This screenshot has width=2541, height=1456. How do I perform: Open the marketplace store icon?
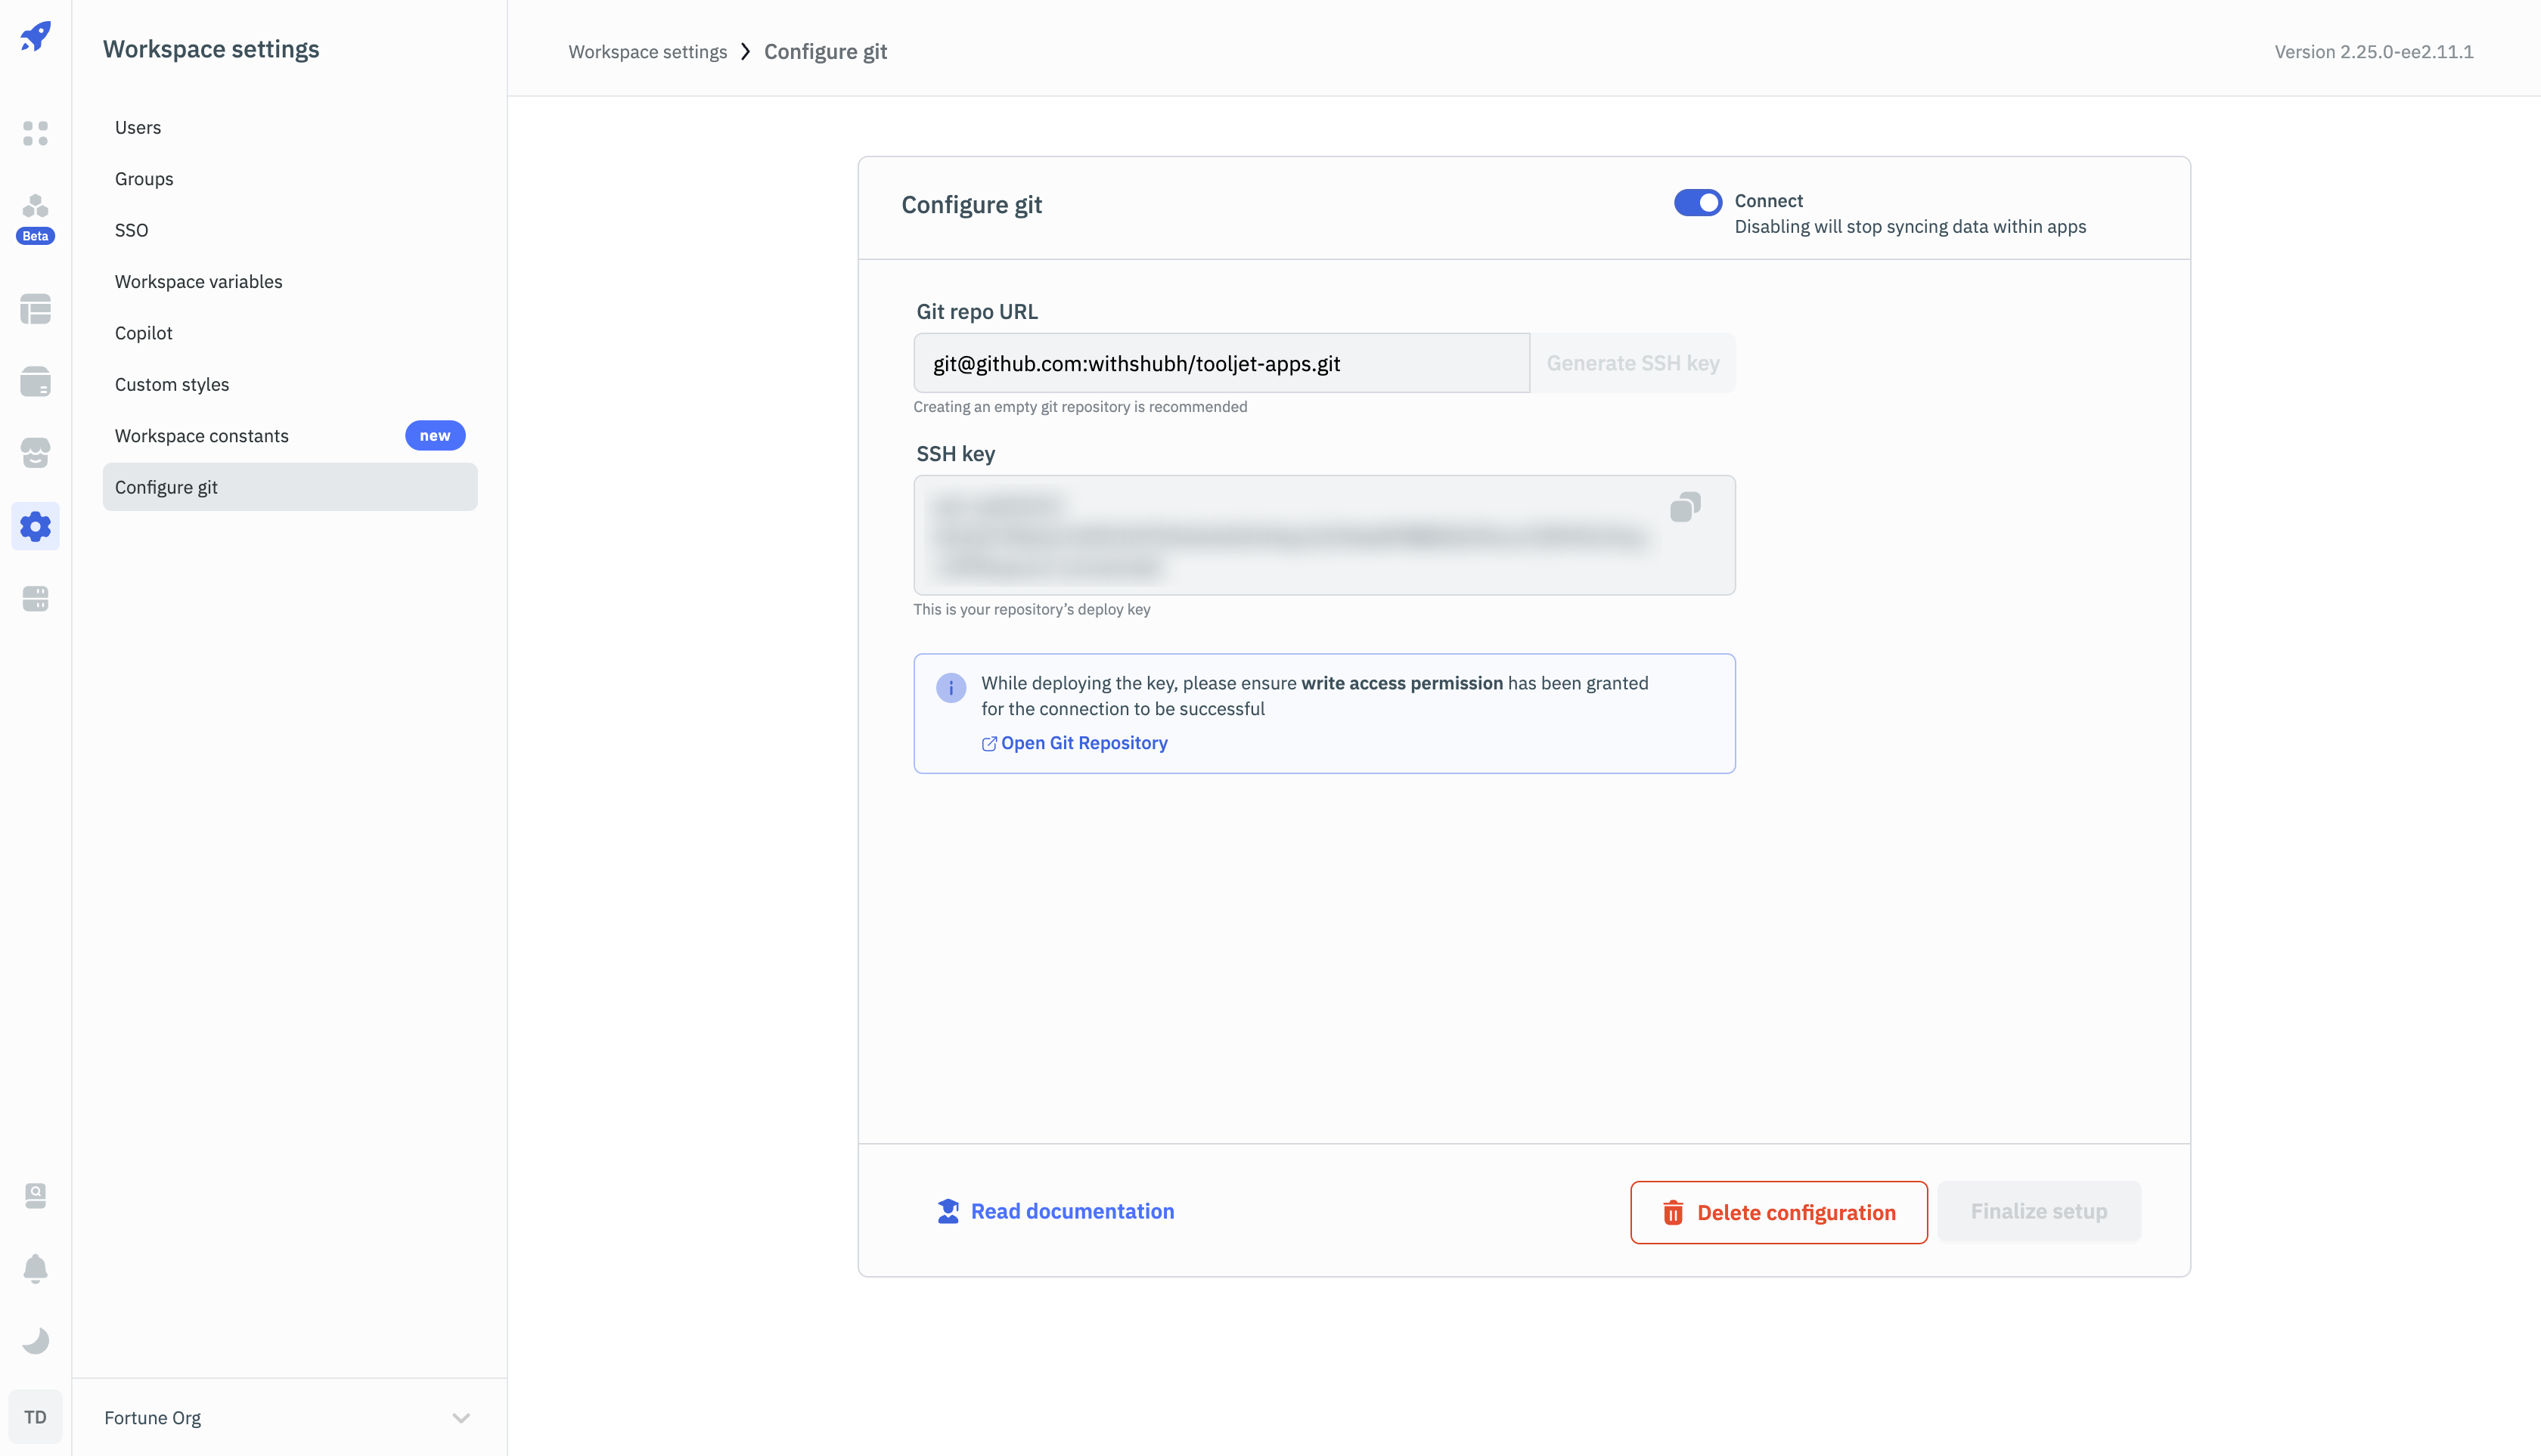(35, 453)
